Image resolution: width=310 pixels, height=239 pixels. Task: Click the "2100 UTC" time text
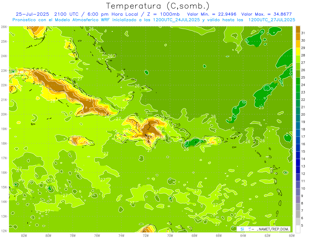pos(66,14)
